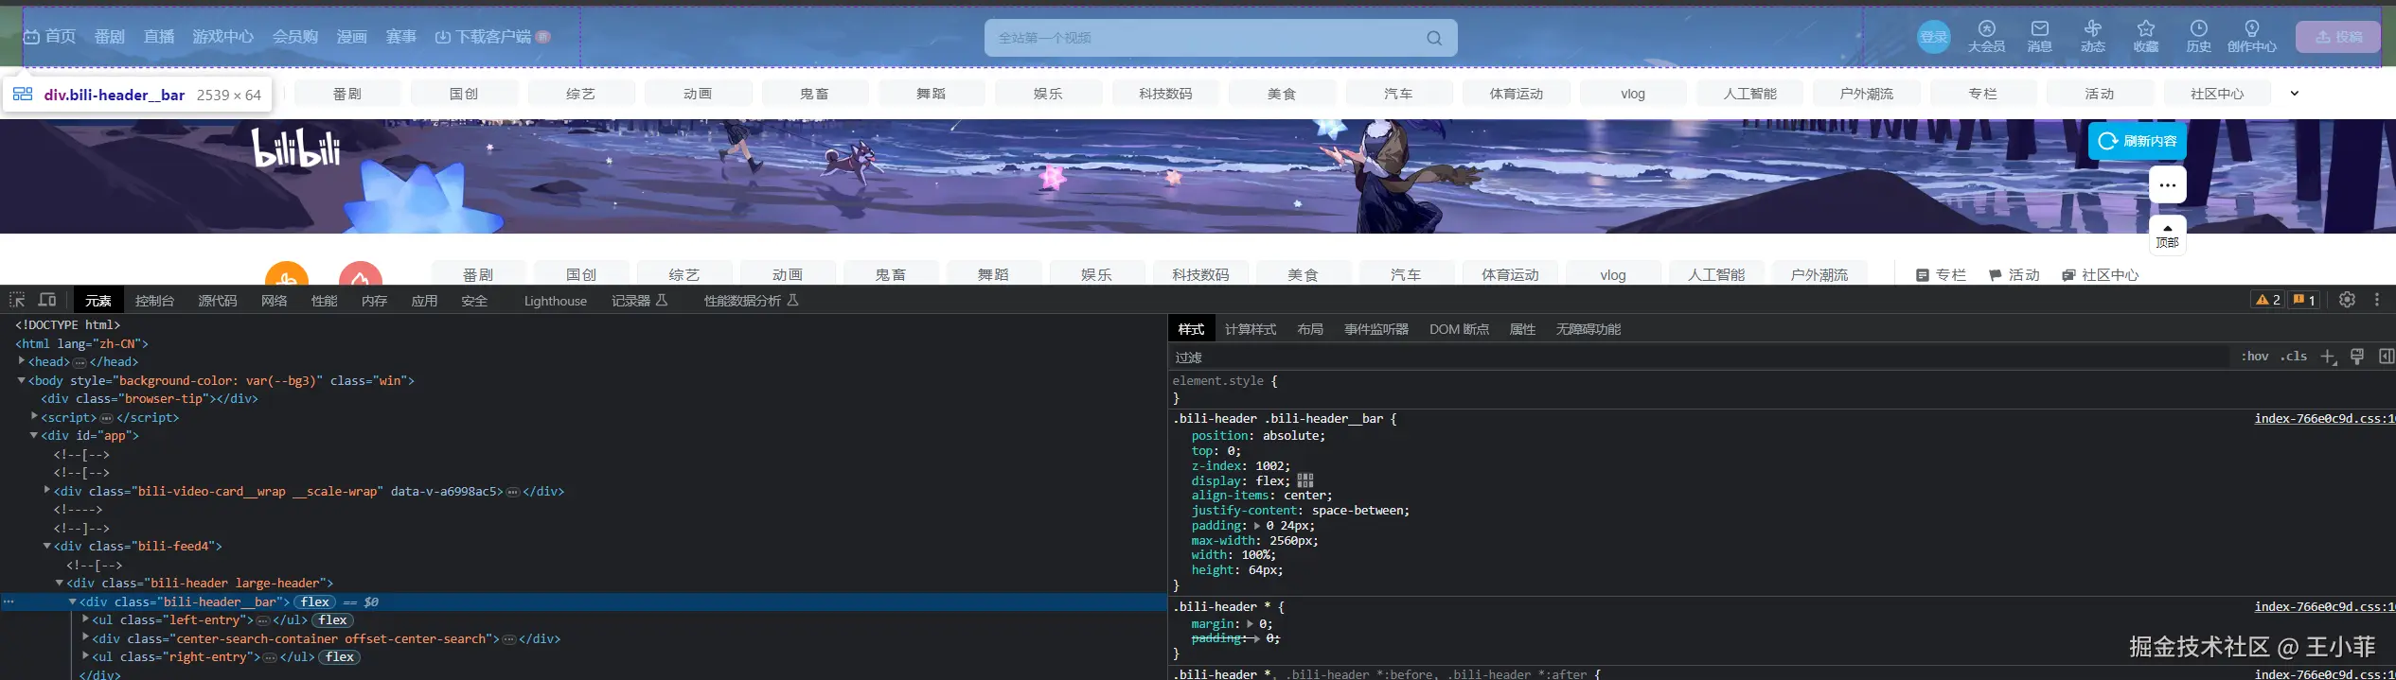This screenshot has width=2396, height=680.
Task: Expand the center-search-container div node
Action: (x=85, y=638)
